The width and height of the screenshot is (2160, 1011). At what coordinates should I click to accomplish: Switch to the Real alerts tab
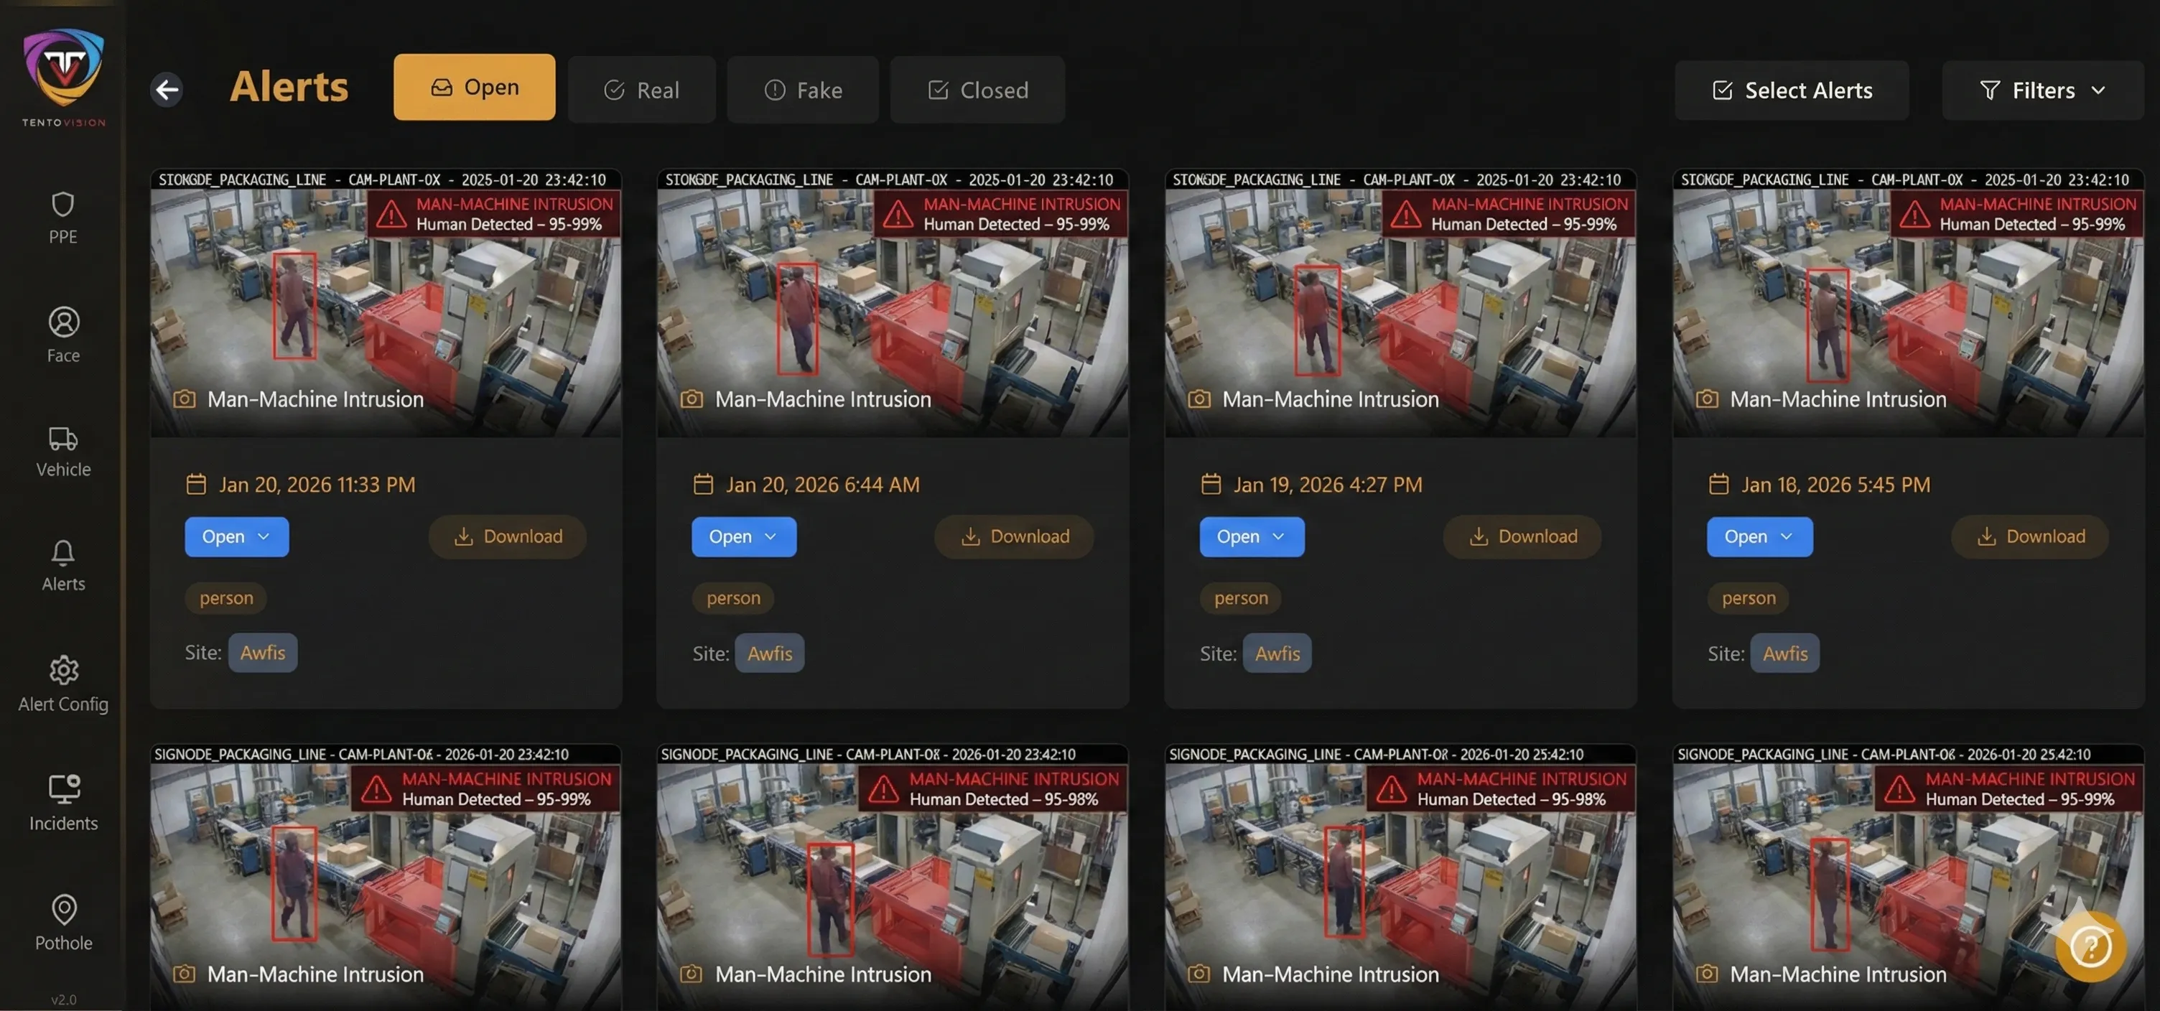[641, 90]
